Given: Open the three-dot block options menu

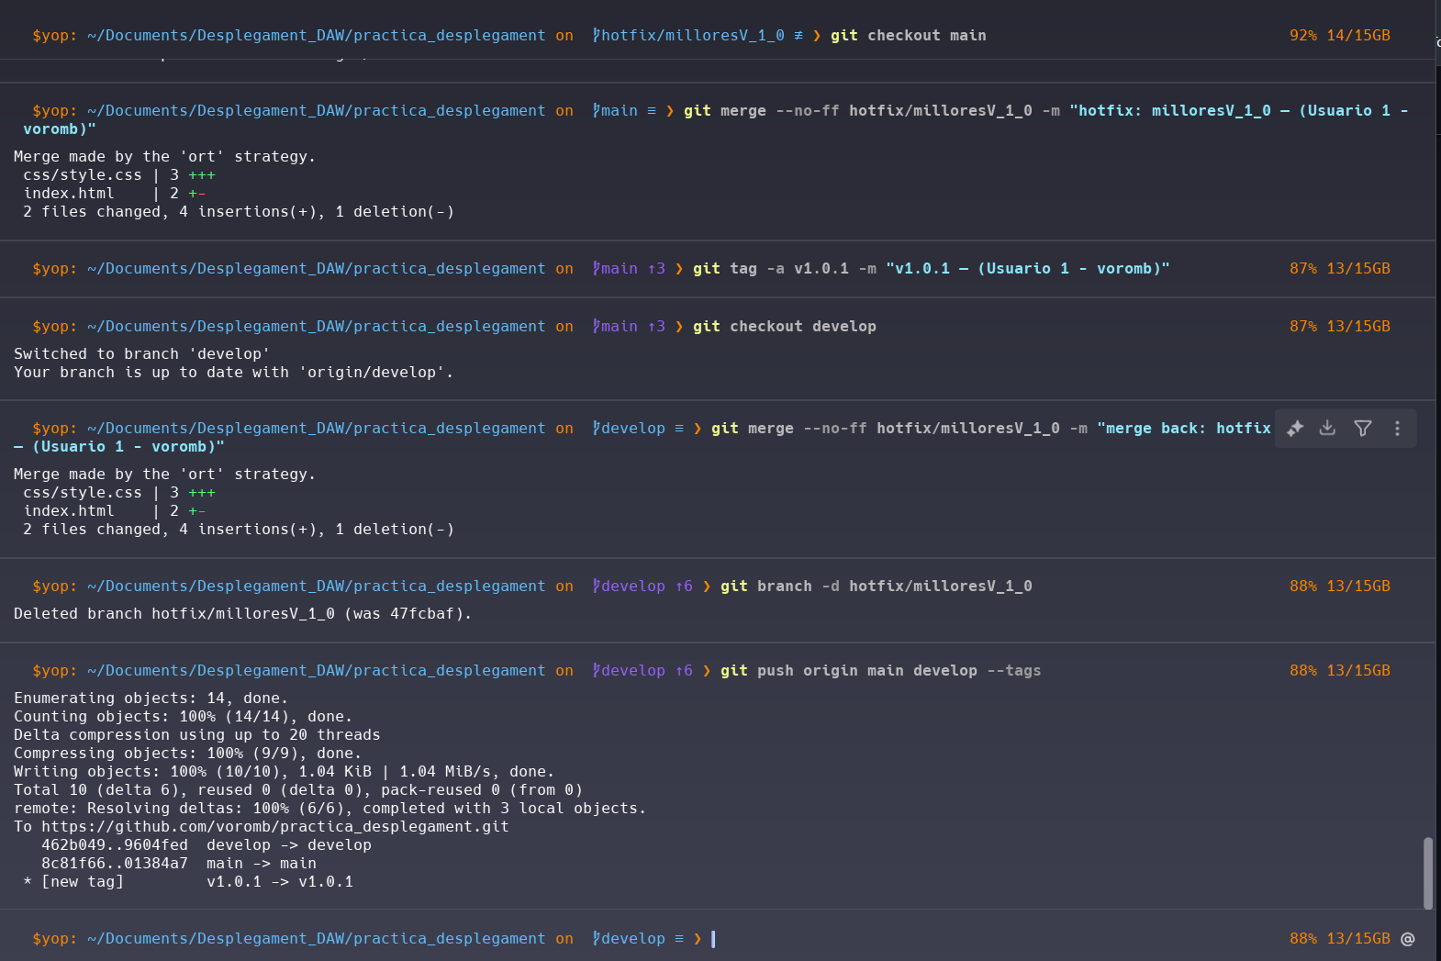Looking at the screenshot, I should (x=1397, y=429).
